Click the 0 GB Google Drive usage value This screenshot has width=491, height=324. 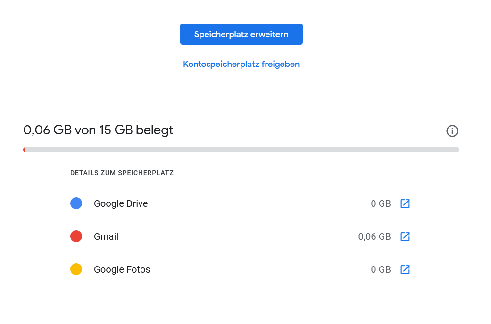click(x=381, y=203)
